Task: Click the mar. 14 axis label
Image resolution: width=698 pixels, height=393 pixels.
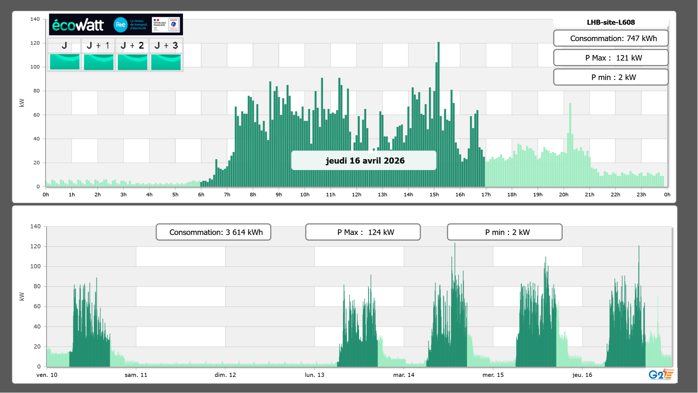Action: pos(404,375)
